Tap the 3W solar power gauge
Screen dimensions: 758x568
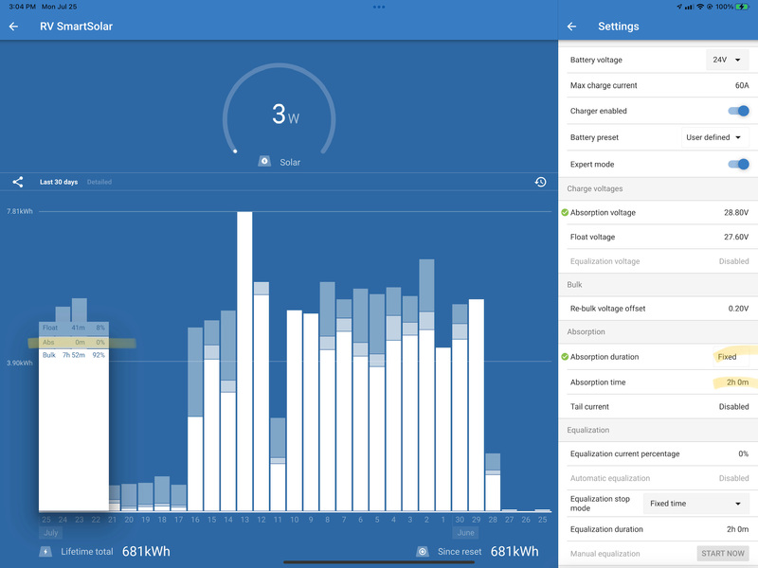pos(279,114)
